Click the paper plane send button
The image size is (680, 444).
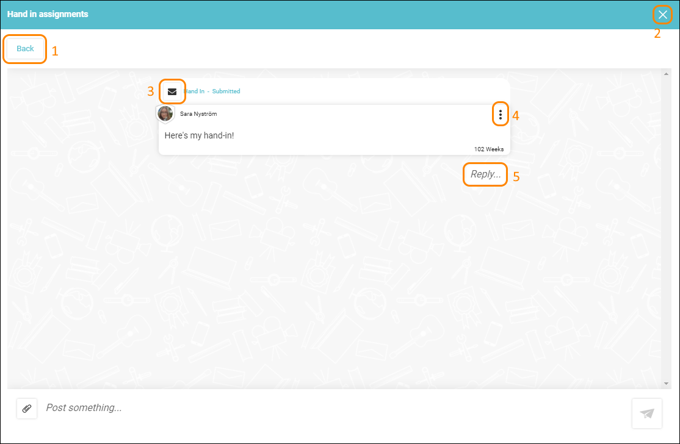646,414
